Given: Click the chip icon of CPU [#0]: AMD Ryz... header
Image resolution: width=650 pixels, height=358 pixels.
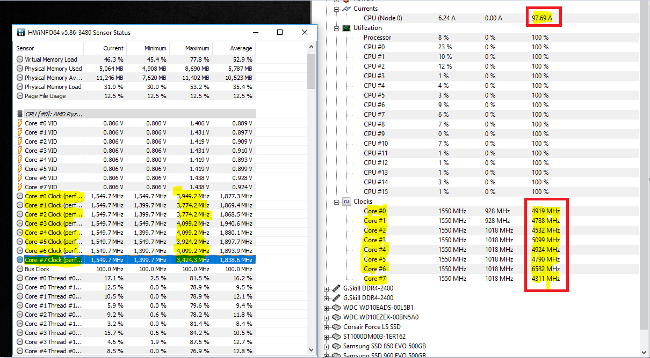Looking at the screenshot, I should coord(20,114).
